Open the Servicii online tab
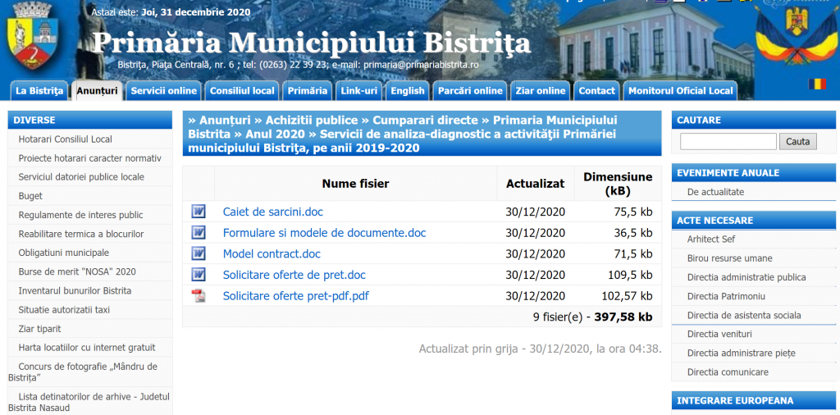Screen dimensions: 840x415 tap(163, 91)
